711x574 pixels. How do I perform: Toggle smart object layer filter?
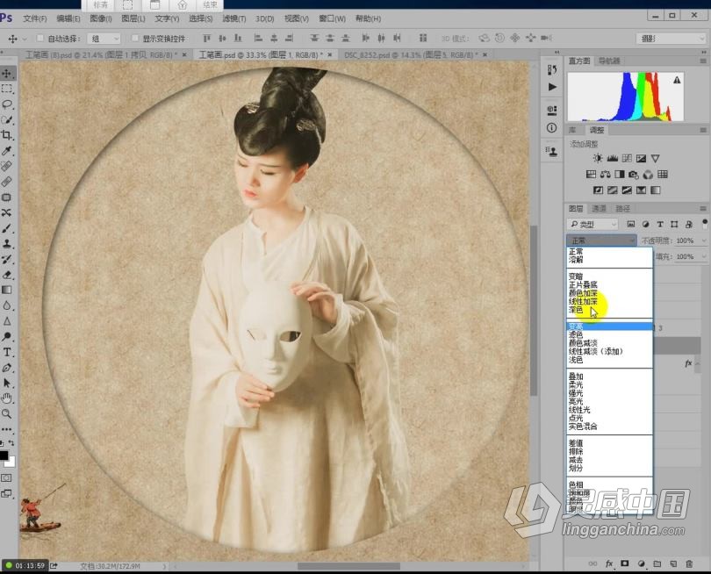pyautogui.click(x=689, y=224)
